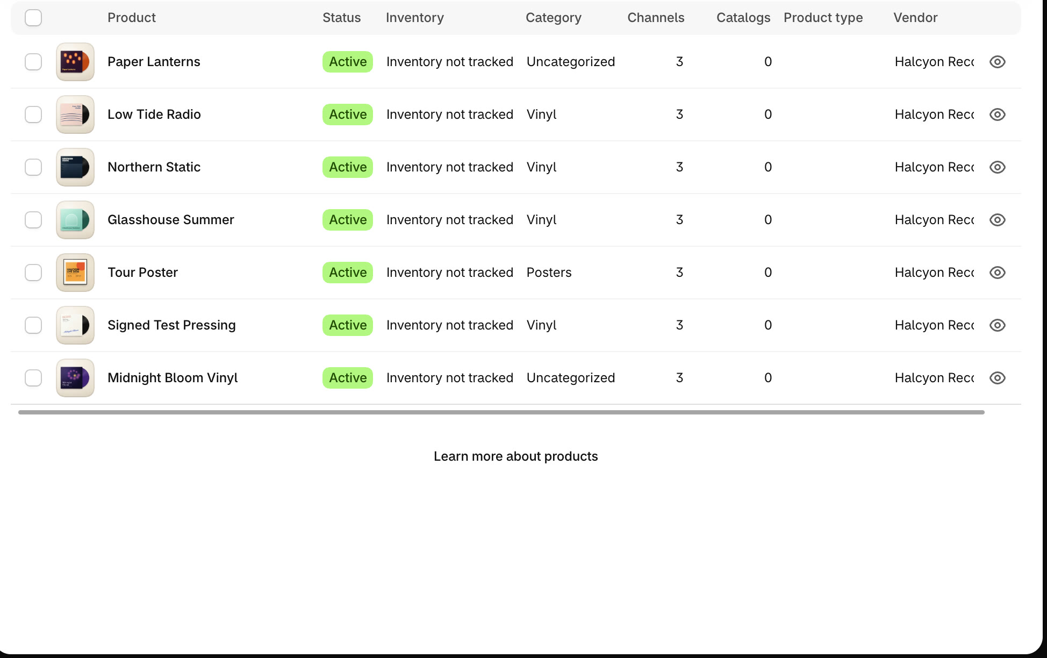Open the Glasshouse Summer product name
This screenshot has height=658, width=1047.
coord(171,220)
